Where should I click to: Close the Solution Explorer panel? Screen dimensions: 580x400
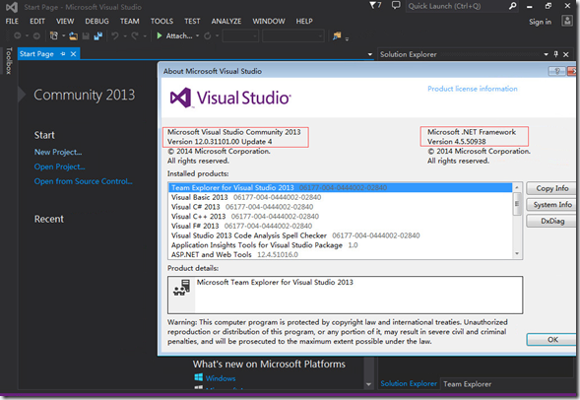pyautogui.click(x=565, y=54)
